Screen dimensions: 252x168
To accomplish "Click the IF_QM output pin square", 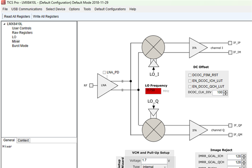I will (x=230, y=135).
